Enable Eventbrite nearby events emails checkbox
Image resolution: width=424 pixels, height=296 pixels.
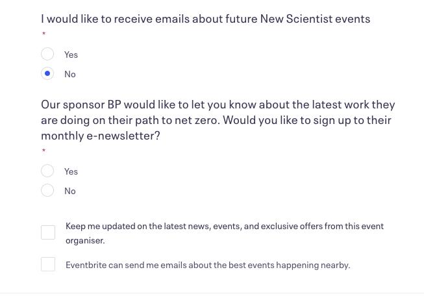[x=48, y=265]
